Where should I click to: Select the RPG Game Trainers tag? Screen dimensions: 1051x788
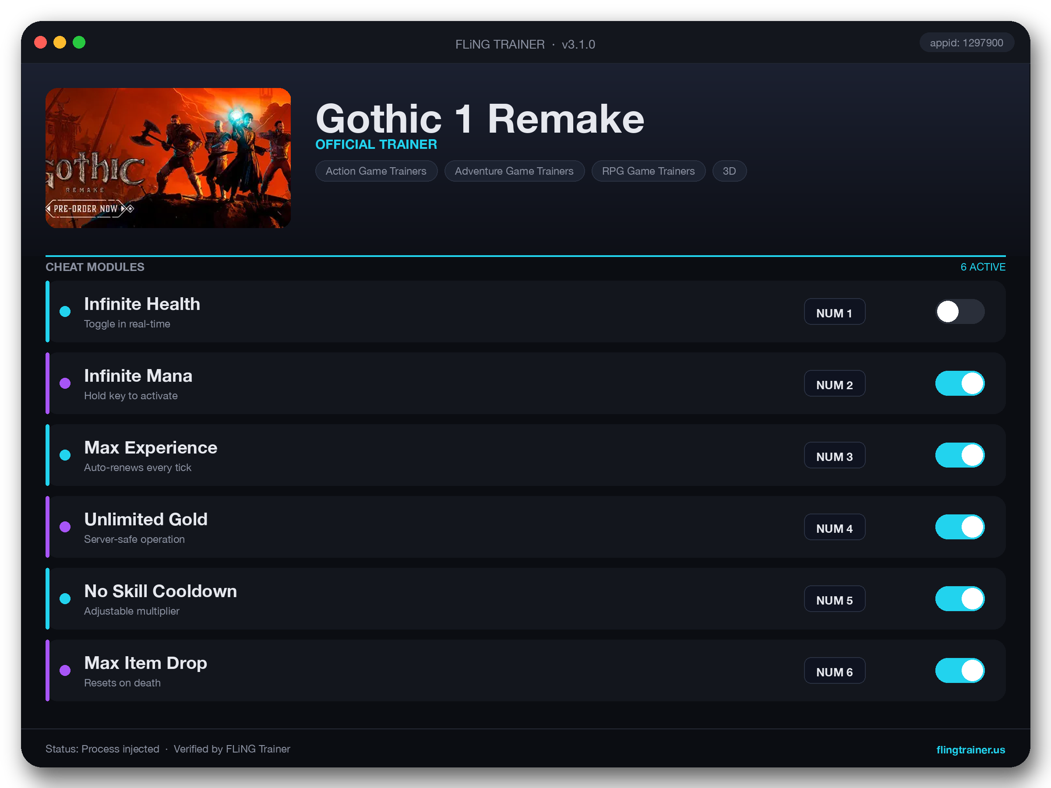point(649,171)
